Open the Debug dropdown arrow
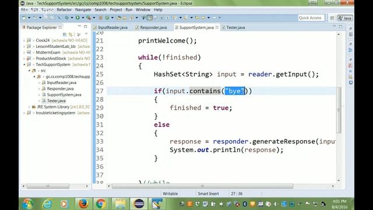373x210 pixels. click(x=72, y=17)
